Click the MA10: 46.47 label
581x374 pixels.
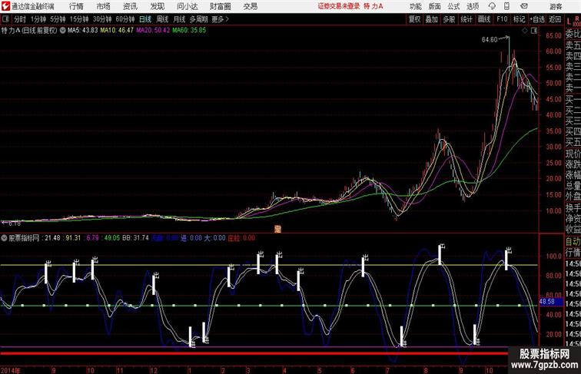pyautogui.click(x=117, y=31)
